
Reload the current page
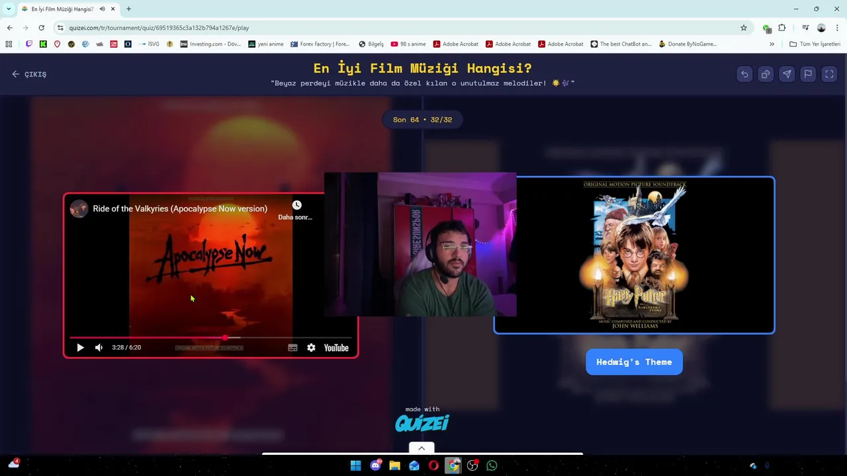pos(41,28)
